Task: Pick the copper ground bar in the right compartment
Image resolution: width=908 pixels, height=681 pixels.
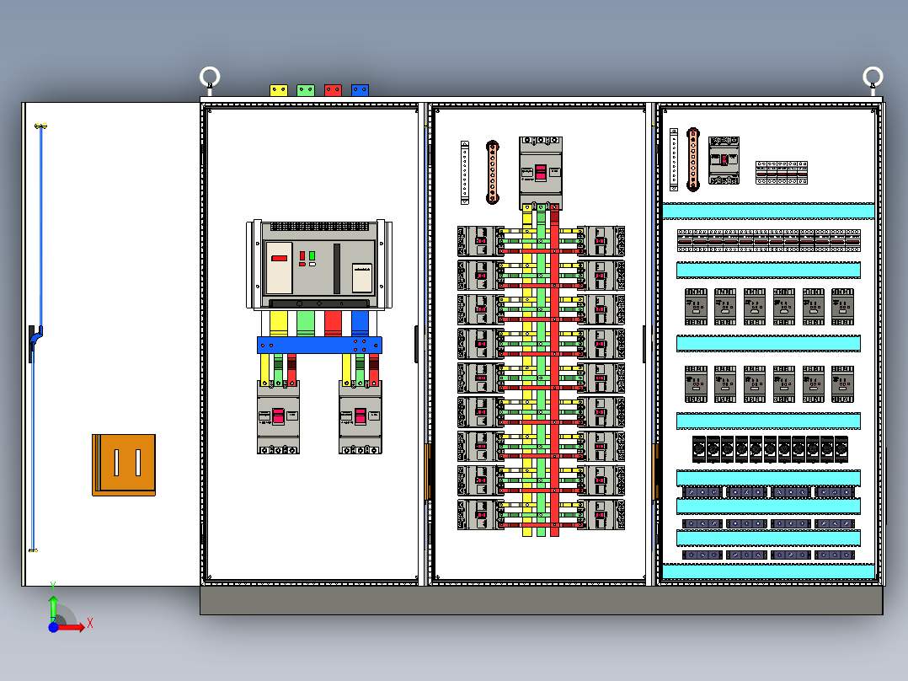Action: click(692, 159)
